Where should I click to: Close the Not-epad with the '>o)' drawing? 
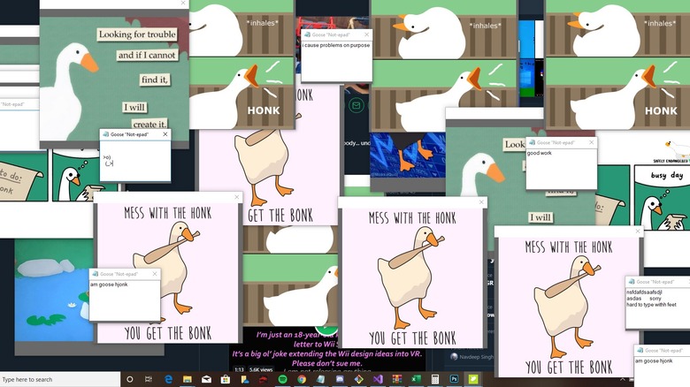(165, 134)
